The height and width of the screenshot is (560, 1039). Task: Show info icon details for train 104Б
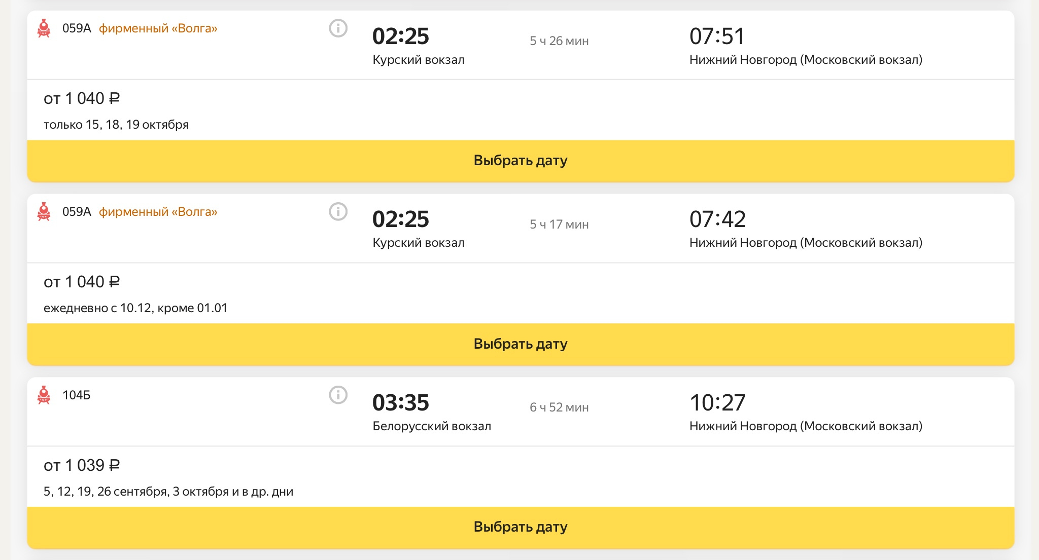click(x=338, y=395)
